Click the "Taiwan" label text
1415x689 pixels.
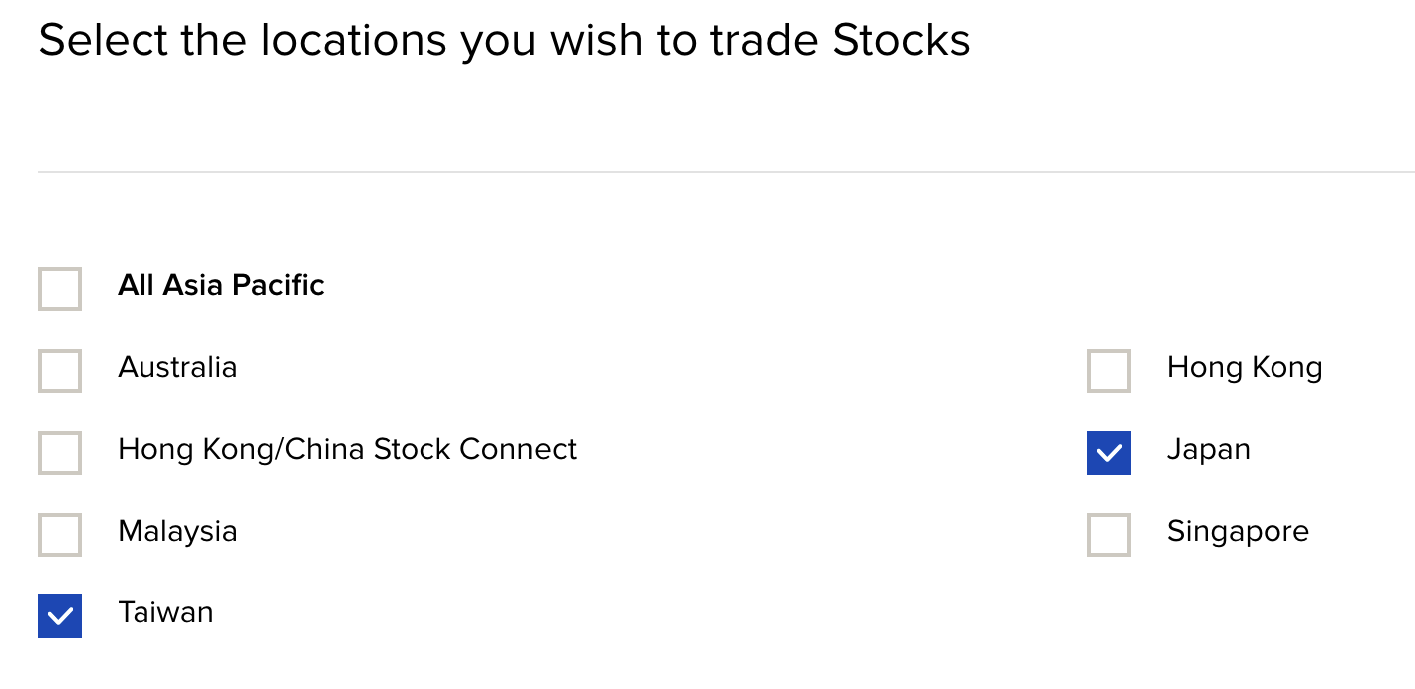(165, 612)
